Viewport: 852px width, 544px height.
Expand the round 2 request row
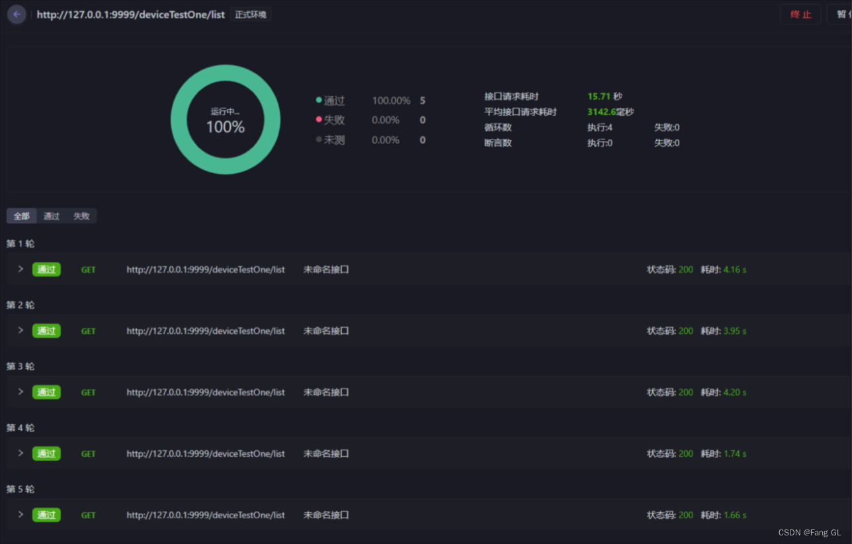[21, 330]
